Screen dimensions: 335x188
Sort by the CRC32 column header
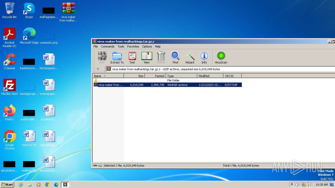(x=232, y=76)
